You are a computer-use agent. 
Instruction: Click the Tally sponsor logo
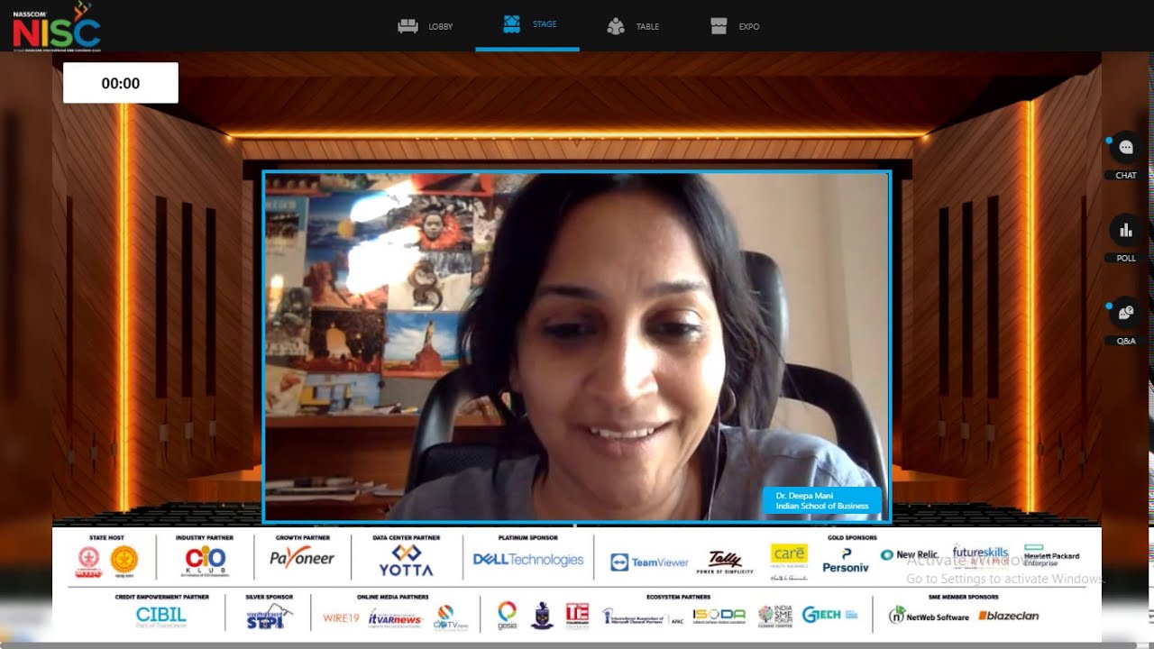coord(725,562)
